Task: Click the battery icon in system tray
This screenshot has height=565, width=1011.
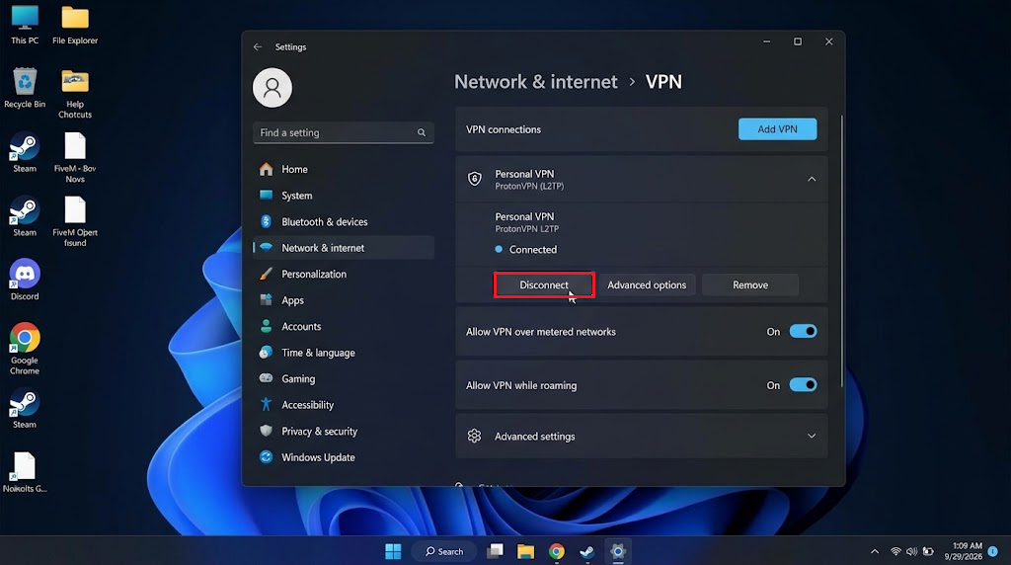Action: tap(928, 551)
